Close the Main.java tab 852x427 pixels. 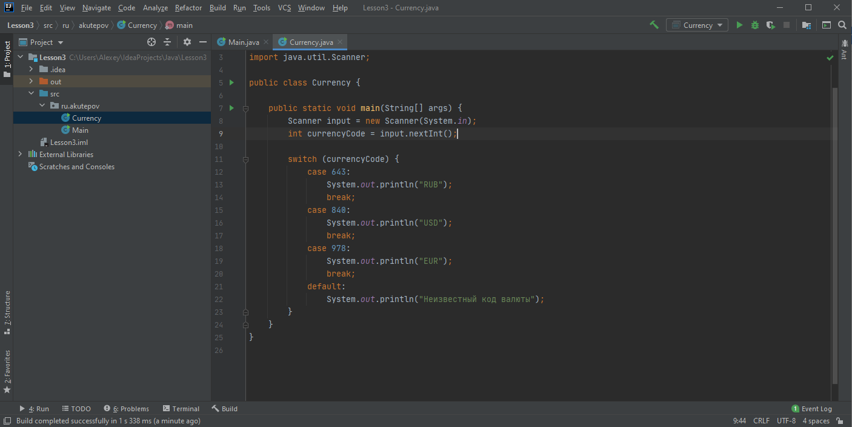click(x=266, y=42)
